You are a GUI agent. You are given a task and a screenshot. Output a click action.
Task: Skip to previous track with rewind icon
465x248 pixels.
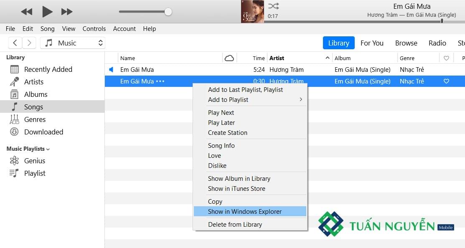pos(27,12)
